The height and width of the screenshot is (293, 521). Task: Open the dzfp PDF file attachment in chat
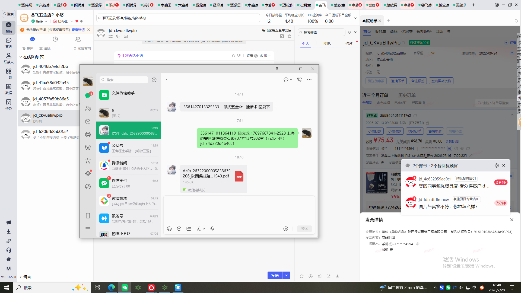click(x=214, y=179)
